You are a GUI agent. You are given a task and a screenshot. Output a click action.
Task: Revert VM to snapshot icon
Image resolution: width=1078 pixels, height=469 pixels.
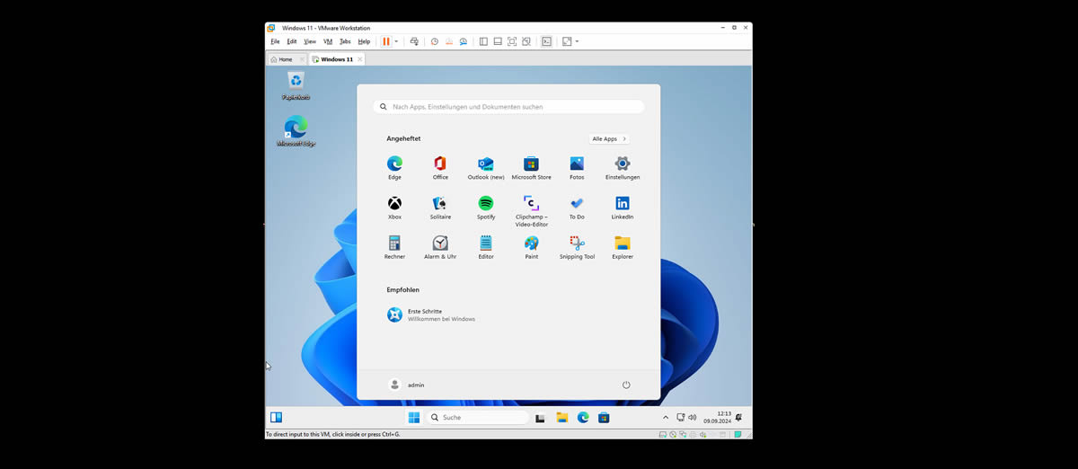coord(449,41)
